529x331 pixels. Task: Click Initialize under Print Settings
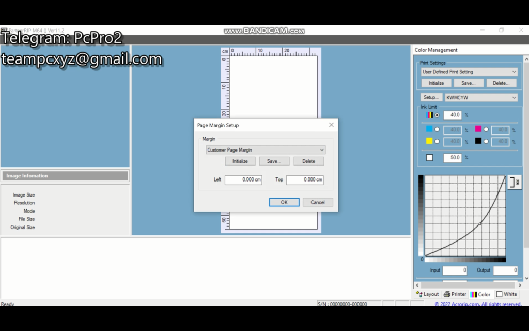[x=436, y=83]
